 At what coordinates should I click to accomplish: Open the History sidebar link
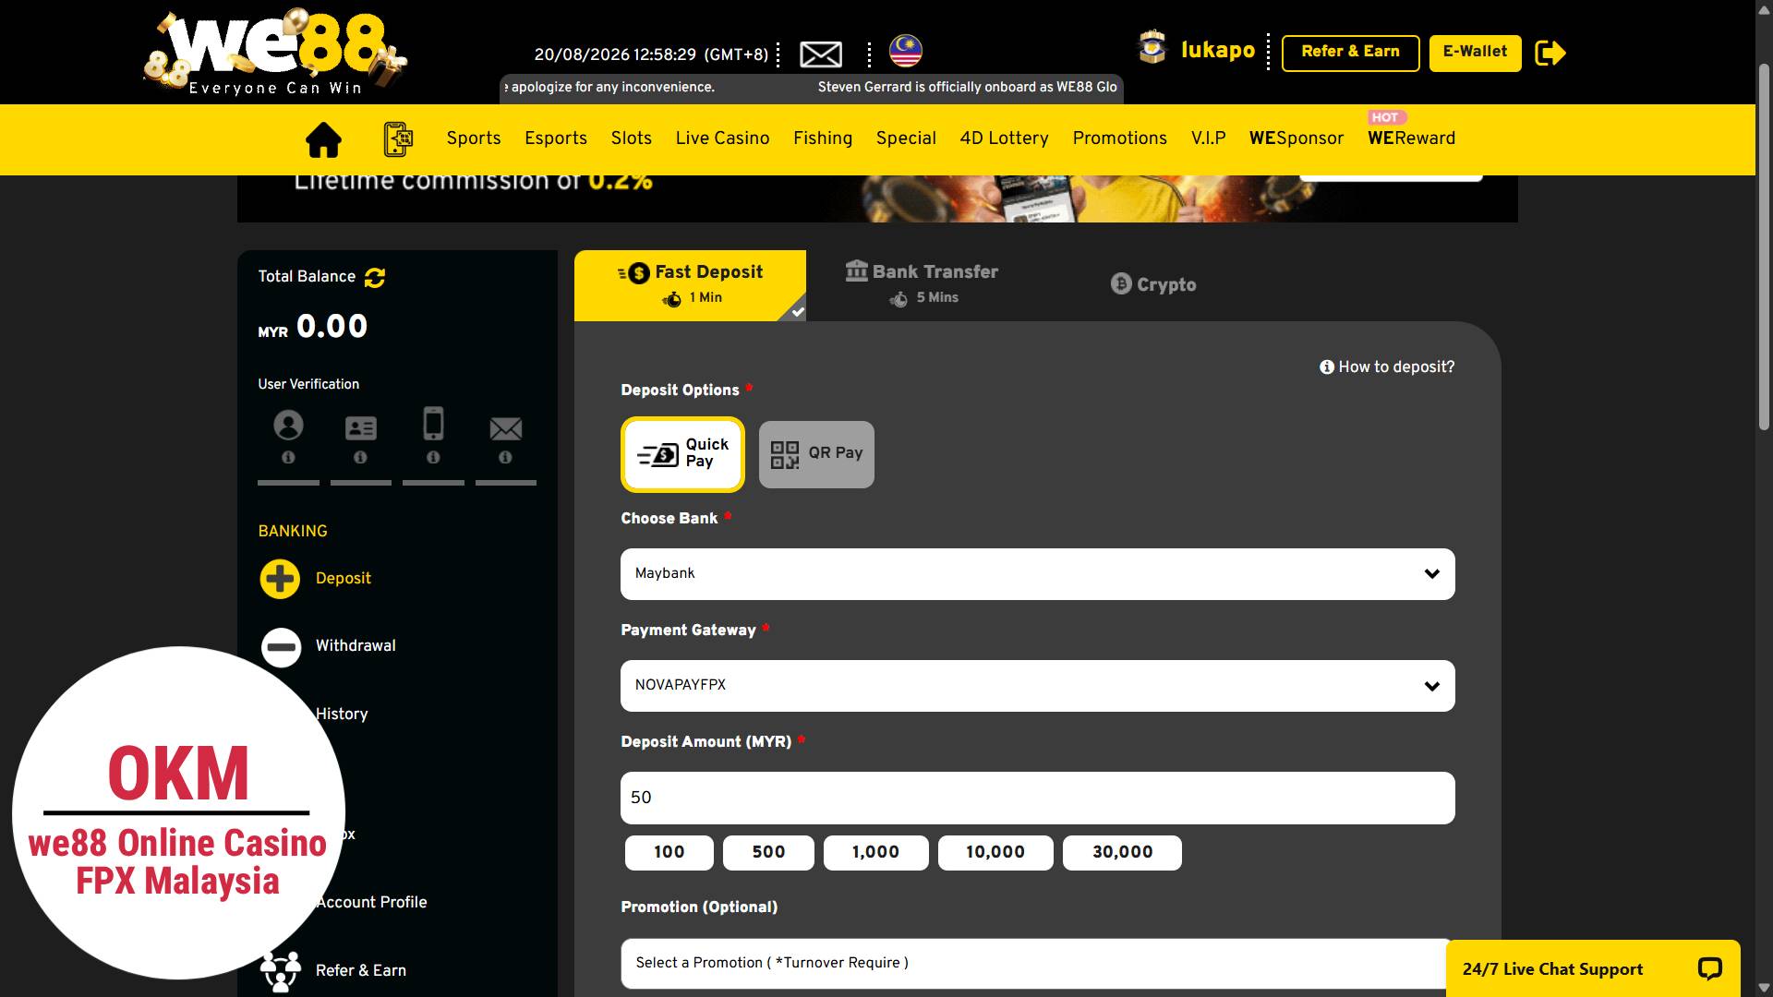(x=342, y=715)
